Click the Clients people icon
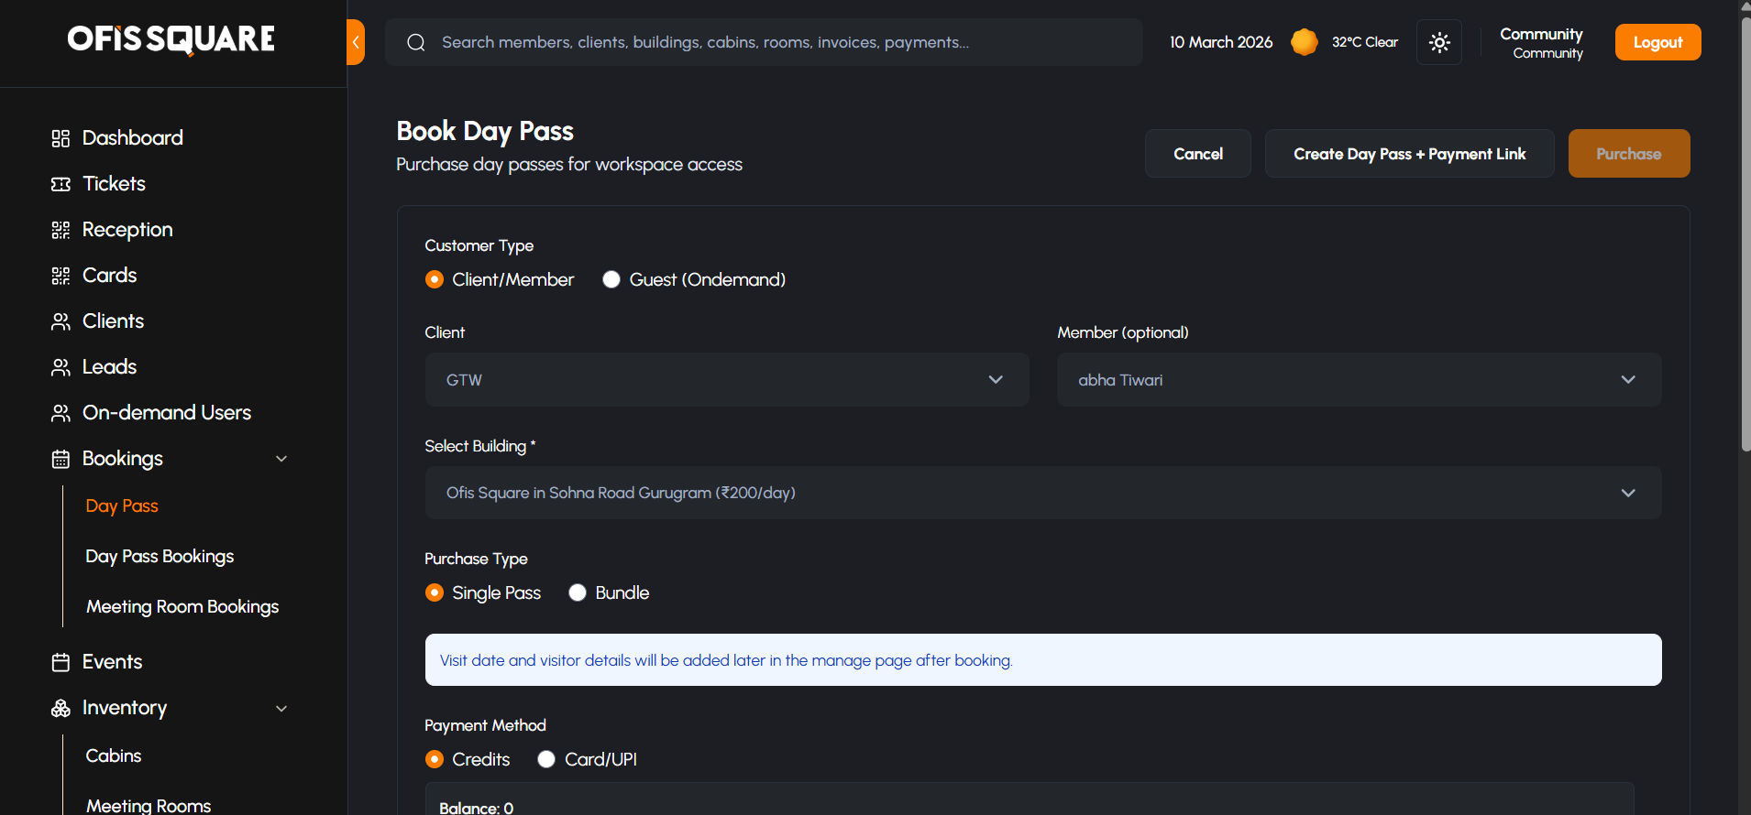Screen dimensions: 1751x815 click(x=61, y=321)
